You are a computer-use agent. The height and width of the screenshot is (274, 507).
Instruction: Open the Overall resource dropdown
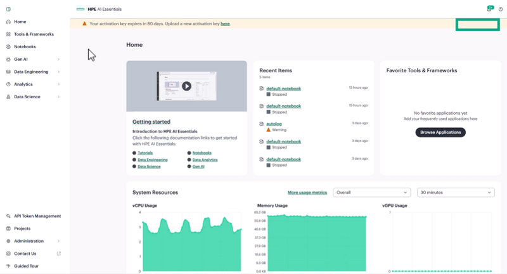tap(372, 192)
